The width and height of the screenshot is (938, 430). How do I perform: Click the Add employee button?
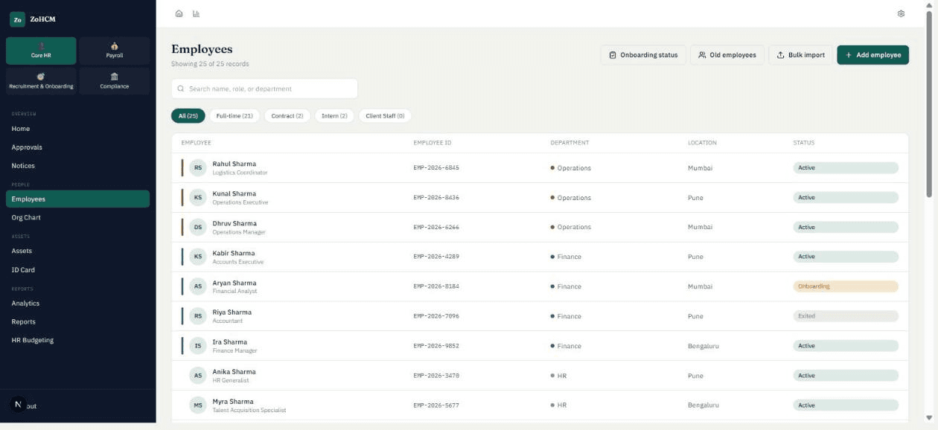tap(872, 55)
